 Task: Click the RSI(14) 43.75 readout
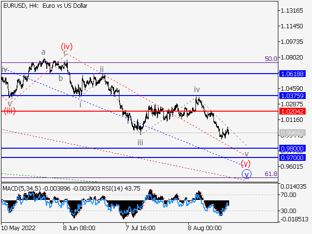click(121, 189)
